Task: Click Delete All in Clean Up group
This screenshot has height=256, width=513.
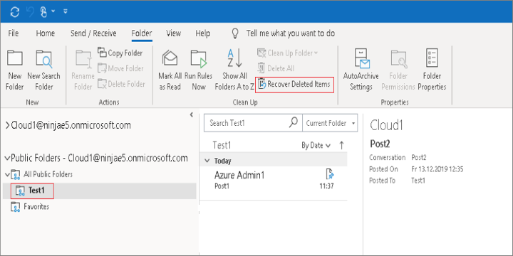Action: (x=276, y=68)
